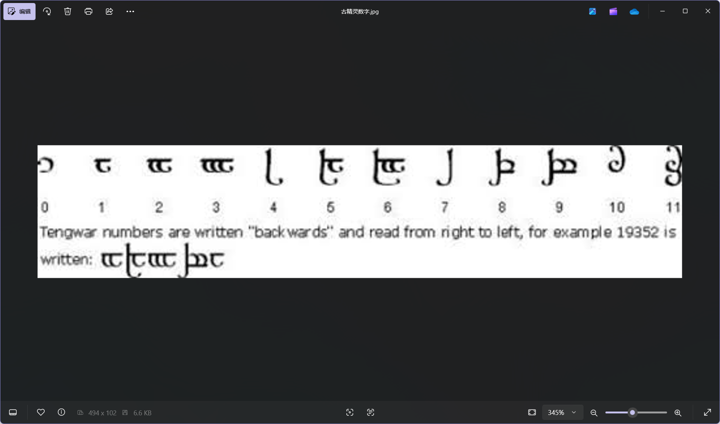
Task: Expand the 345% zoom level dropdown
Action: [563, 412]
